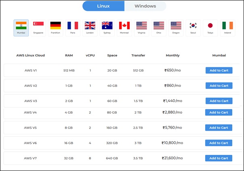Click the RAM column header
Image resolution: width=244 pixels, height=171 pixels.
[x=69, y=55]
